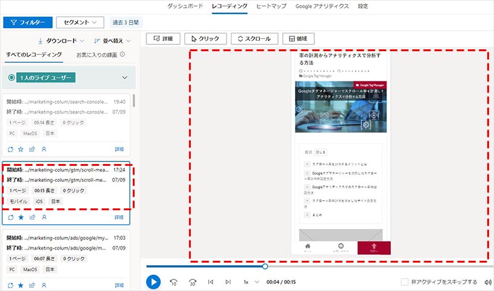Jump to the previous recording

(x=211, y=282)
